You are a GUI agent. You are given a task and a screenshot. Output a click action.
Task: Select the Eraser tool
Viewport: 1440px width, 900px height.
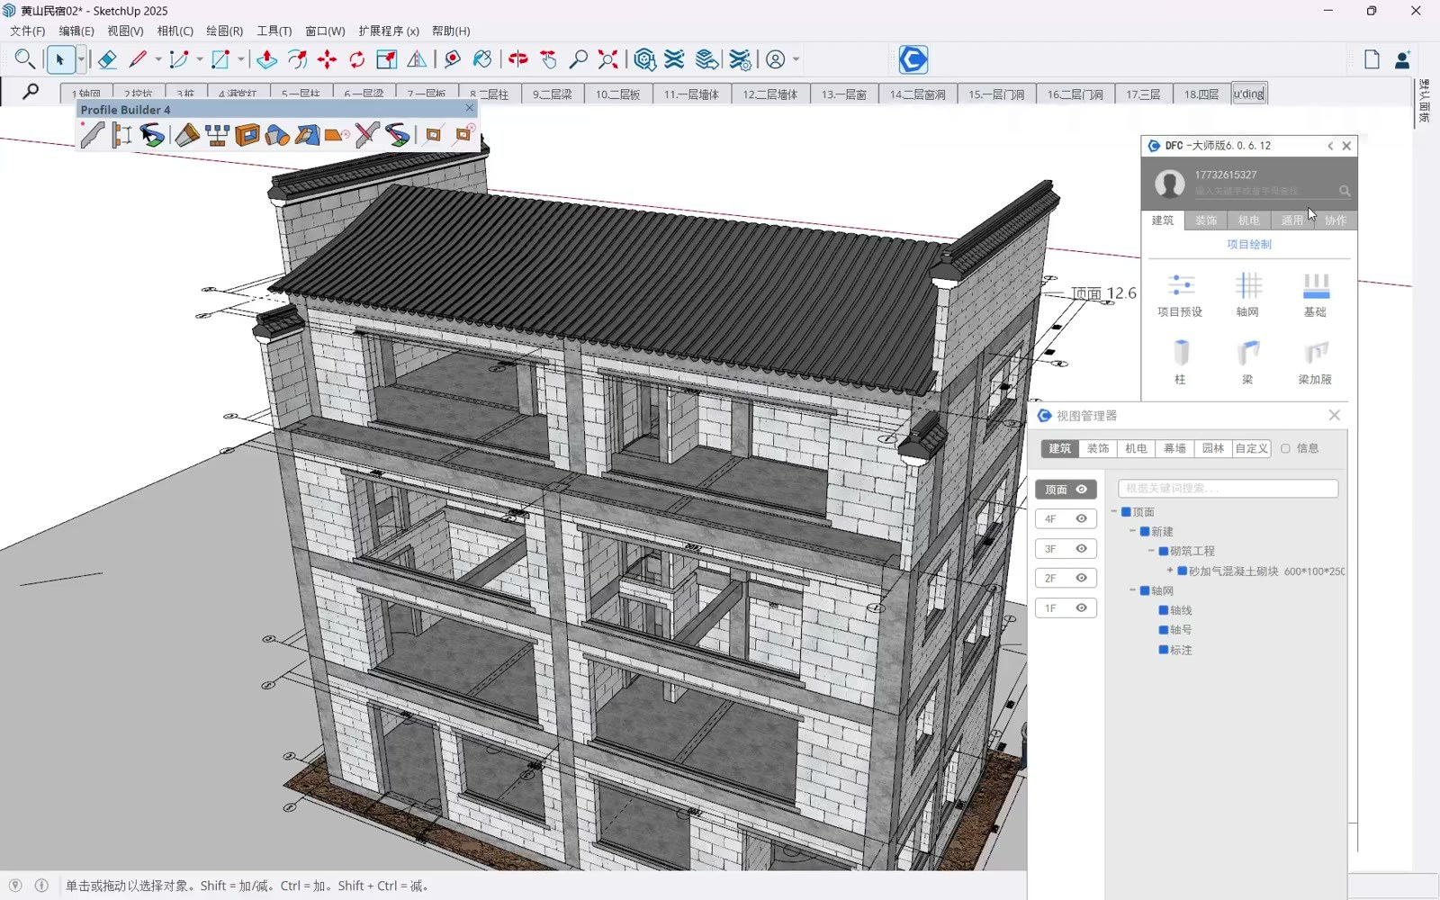107,59
